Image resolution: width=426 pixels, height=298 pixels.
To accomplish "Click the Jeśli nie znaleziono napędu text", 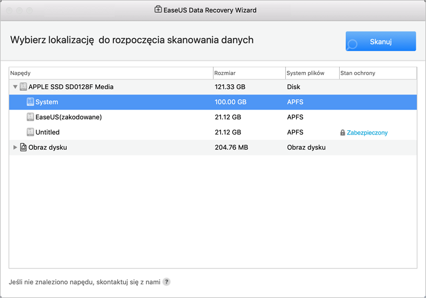I will pyautogui.click(x=84, y=282).
